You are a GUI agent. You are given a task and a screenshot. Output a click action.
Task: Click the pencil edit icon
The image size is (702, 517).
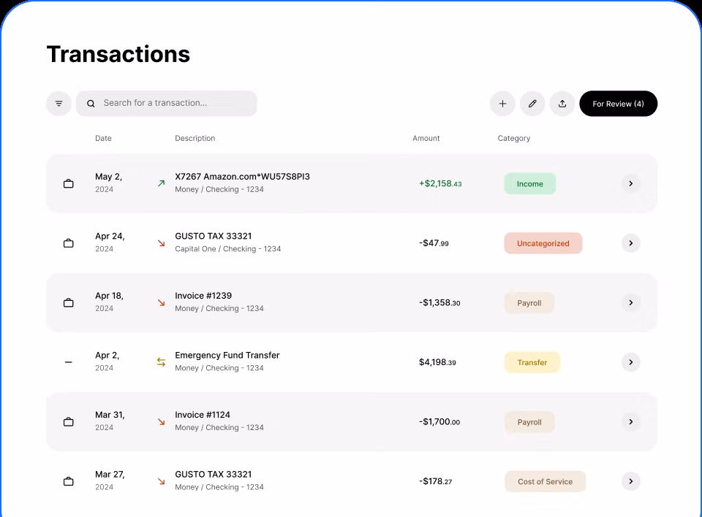(532, 104)
